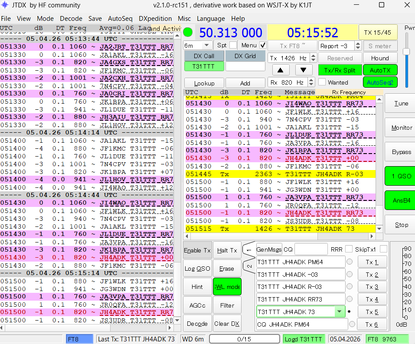Click the Log QSO button
The image size is (415, 344).
pyautogui.click(x=197, y=269)
